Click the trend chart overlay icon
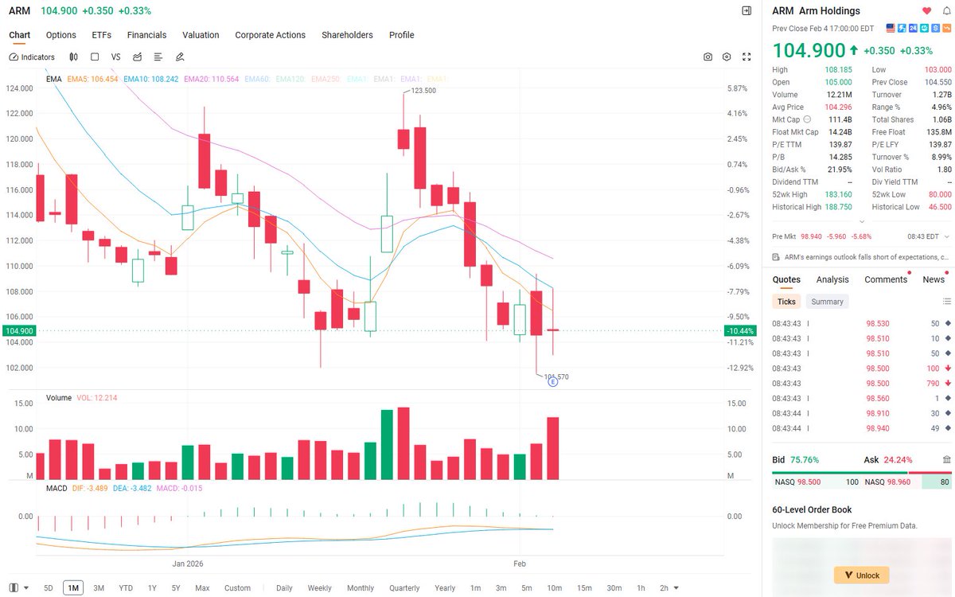The width and height of the screenshot is (955, 597). point(138,57)
